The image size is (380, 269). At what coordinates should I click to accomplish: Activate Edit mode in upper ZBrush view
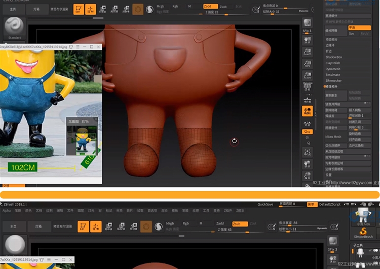point(79,10)
